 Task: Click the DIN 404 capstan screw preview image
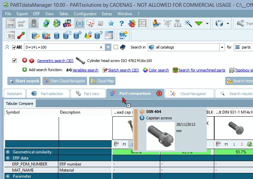[x=160, y=136]
